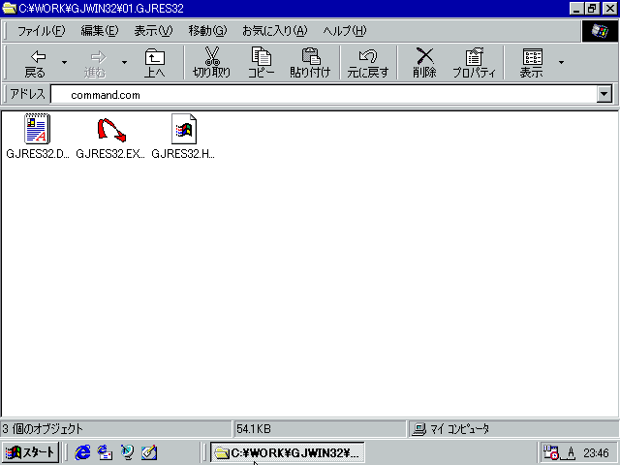Open the ヘルプ(H) menu
This screenshot has width=620, height=465.
coord(345,31)
